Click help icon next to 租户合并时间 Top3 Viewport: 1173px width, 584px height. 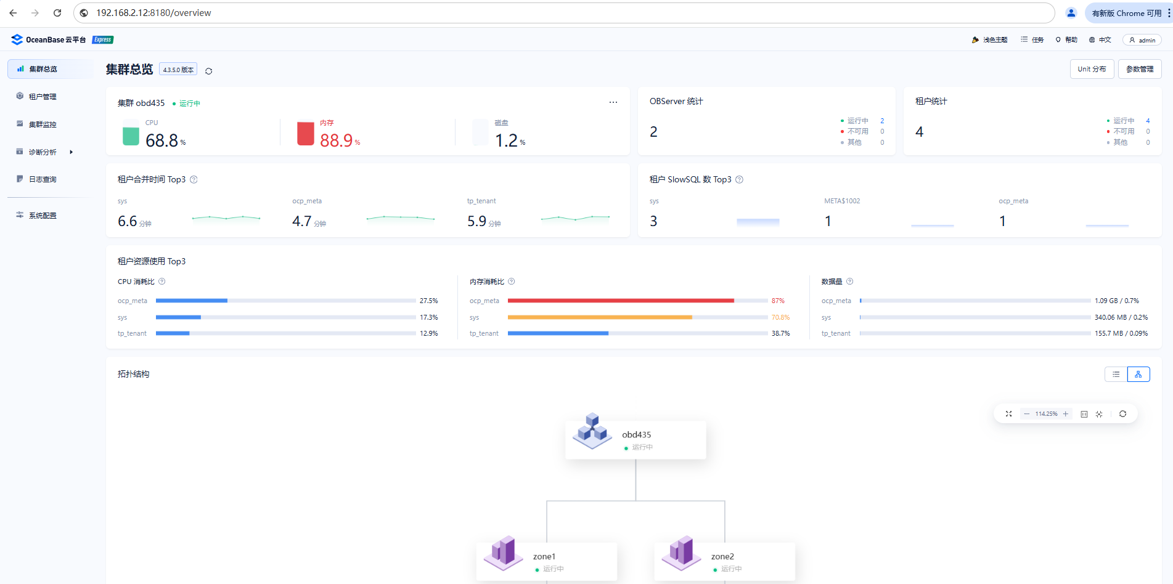click(x=194, y=180)
